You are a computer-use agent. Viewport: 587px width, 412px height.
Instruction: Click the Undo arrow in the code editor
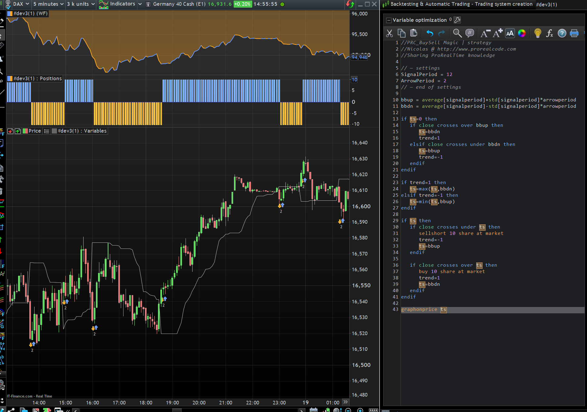click(x=430, y=33)
